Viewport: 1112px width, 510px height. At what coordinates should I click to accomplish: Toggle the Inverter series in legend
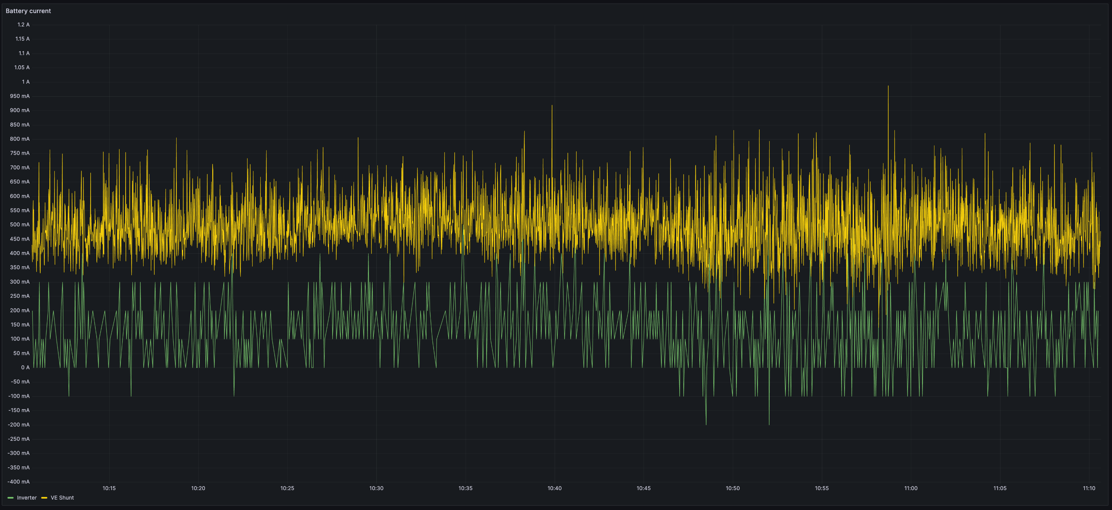coord(27,498)
